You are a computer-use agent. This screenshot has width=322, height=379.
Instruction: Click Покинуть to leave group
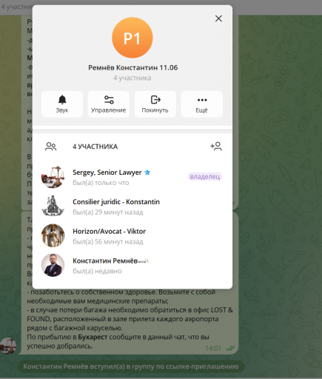(155, 104)
